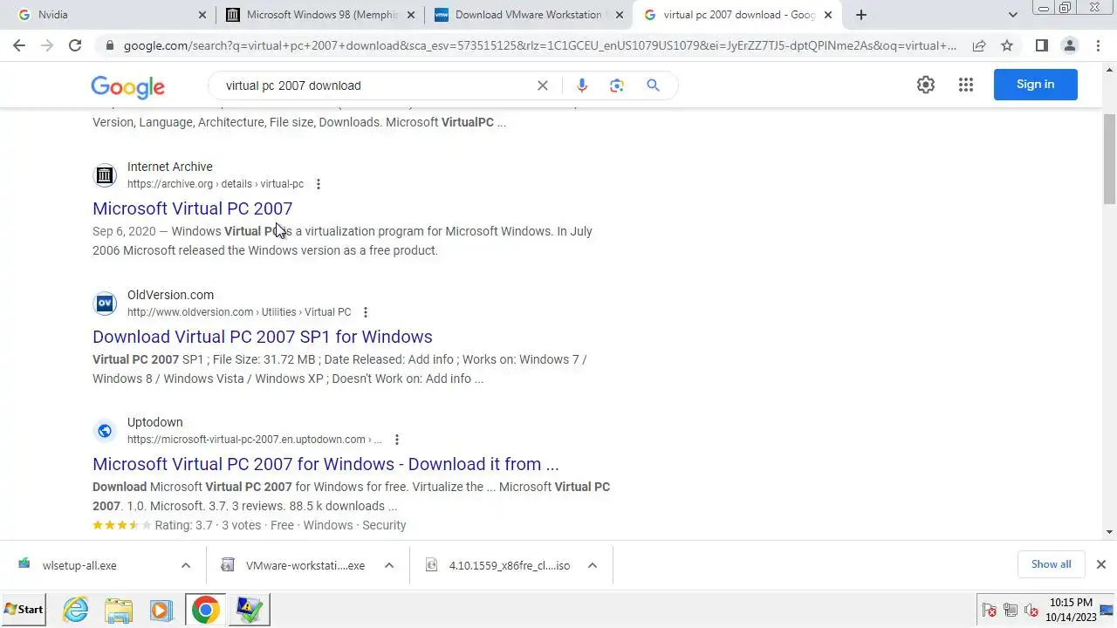
Task: Submit search with magnifier icon
Action: 653,85
